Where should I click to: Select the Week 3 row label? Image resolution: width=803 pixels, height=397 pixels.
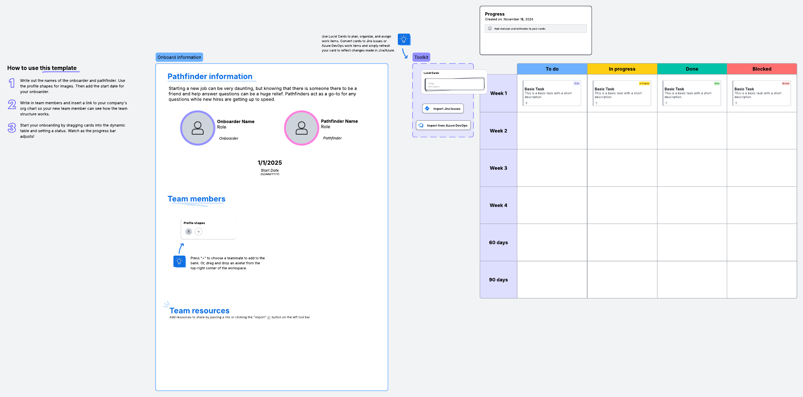498,168
